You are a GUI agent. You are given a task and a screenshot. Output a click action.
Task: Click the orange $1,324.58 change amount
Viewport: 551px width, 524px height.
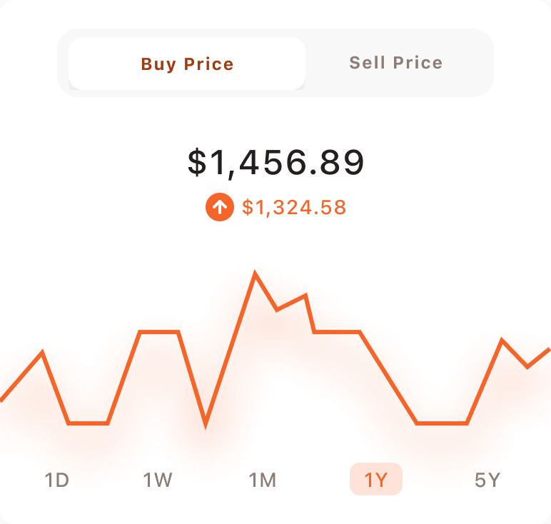point(294,208)
